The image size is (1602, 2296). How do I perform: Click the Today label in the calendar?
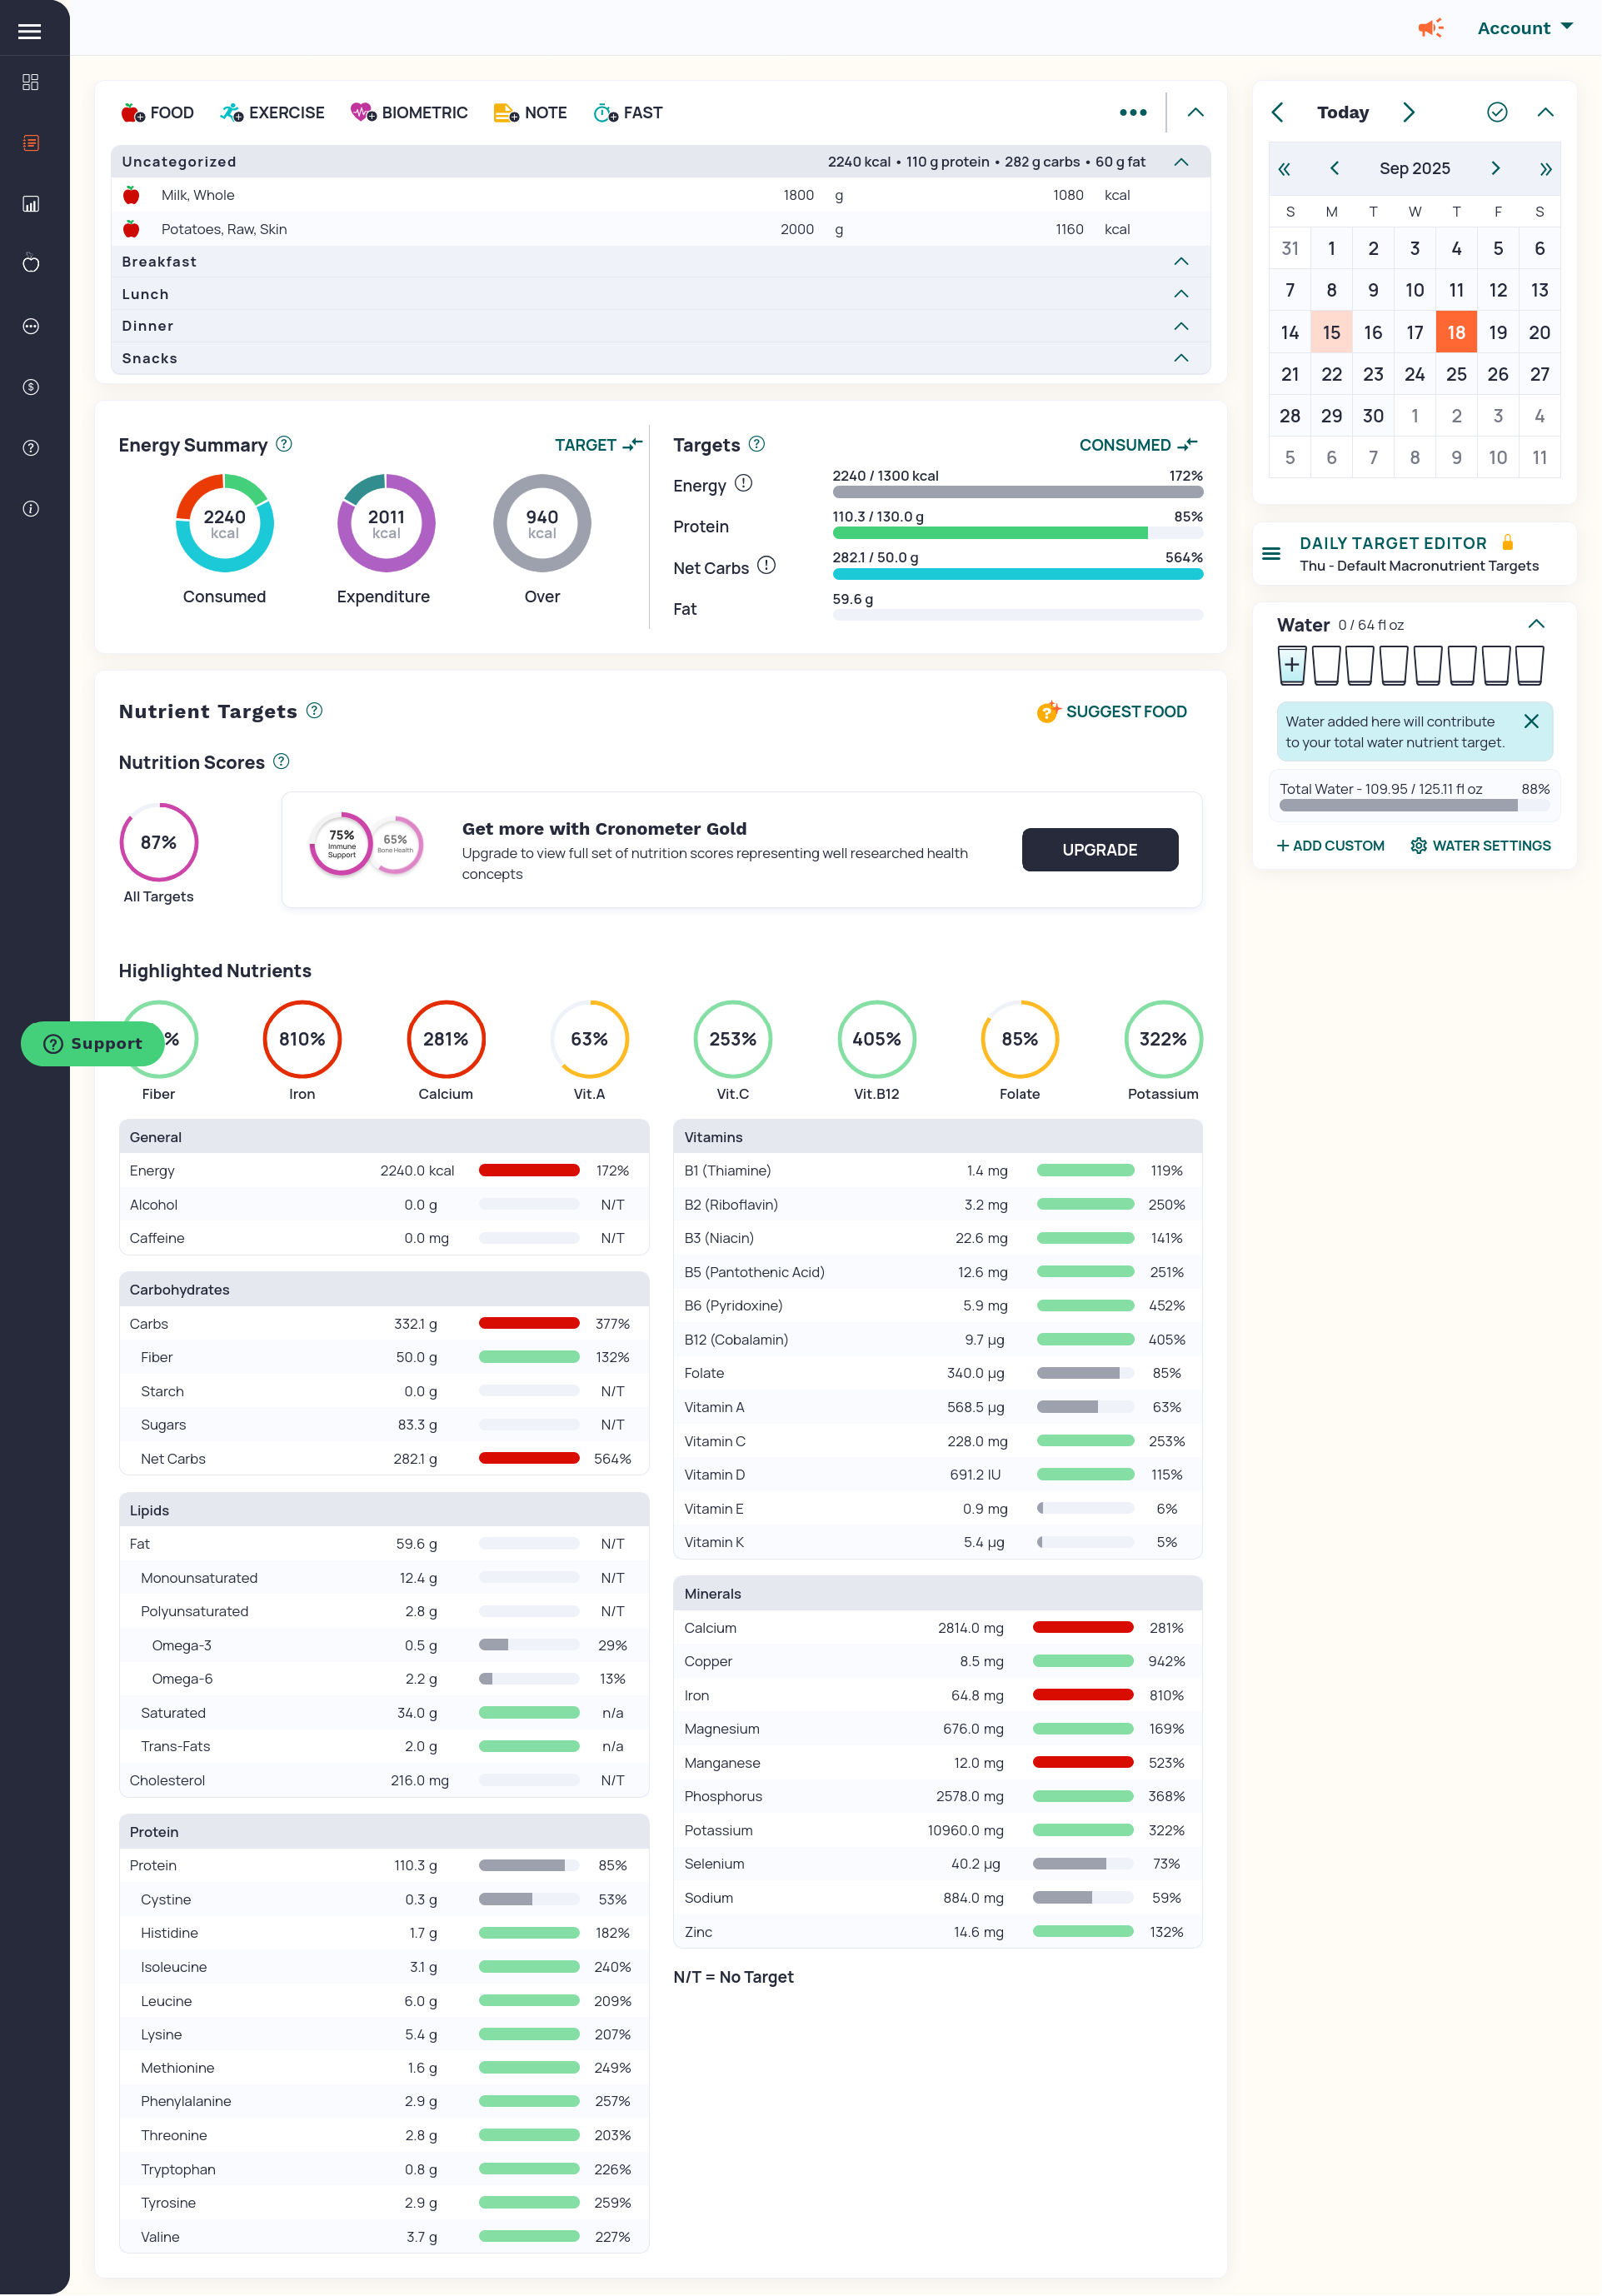[1342, 112]
